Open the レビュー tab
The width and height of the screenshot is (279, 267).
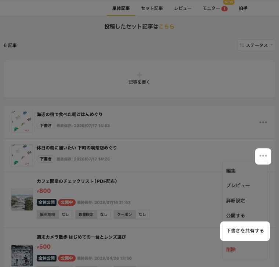click(183, 8)
